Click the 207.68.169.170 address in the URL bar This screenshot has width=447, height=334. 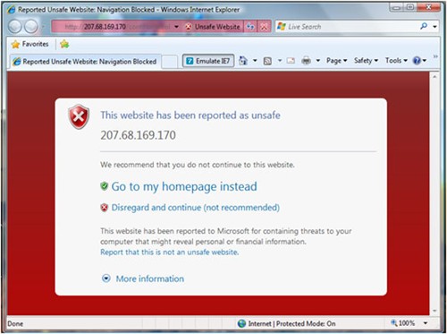[105, 27]
